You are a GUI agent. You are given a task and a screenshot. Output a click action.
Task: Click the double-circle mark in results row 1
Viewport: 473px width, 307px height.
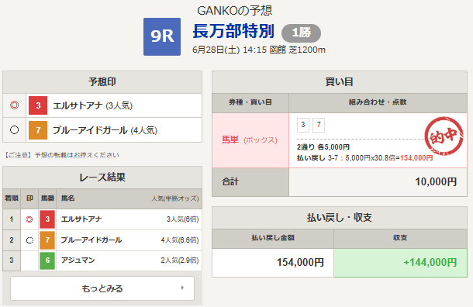coord(29,219)
